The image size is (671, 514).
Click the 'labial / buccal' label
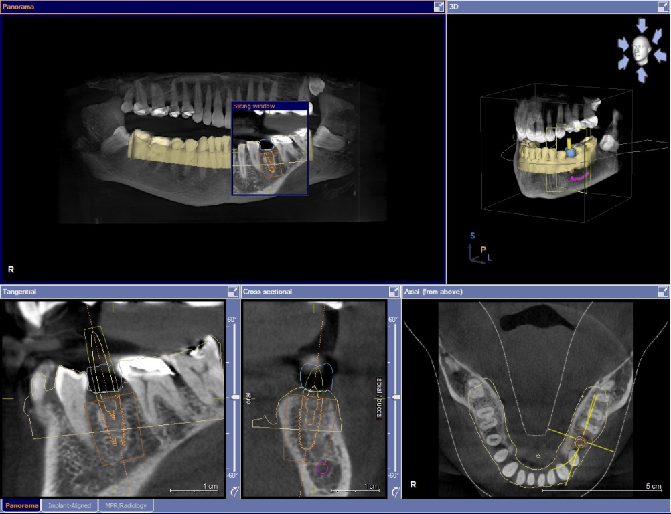[379, 398]
